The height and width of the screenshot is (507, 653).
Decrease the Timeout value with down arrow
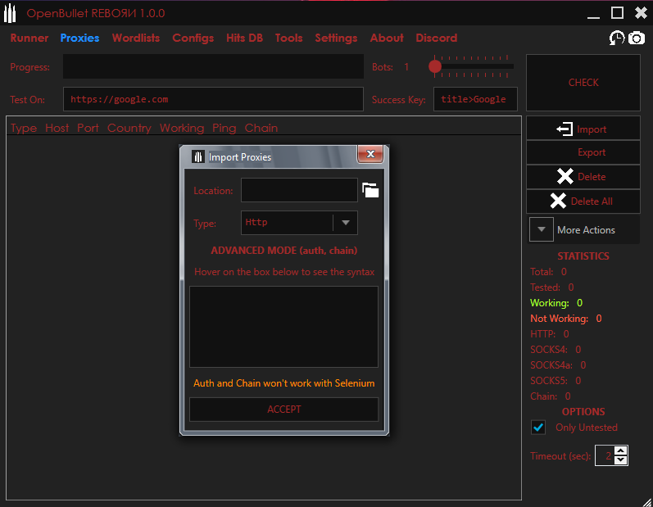click(x=620, y=460)
